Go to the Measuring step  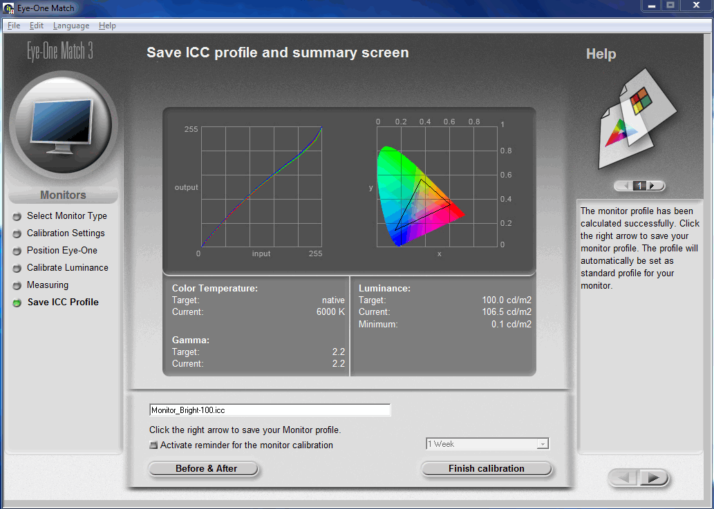click(x=48, y=285)
